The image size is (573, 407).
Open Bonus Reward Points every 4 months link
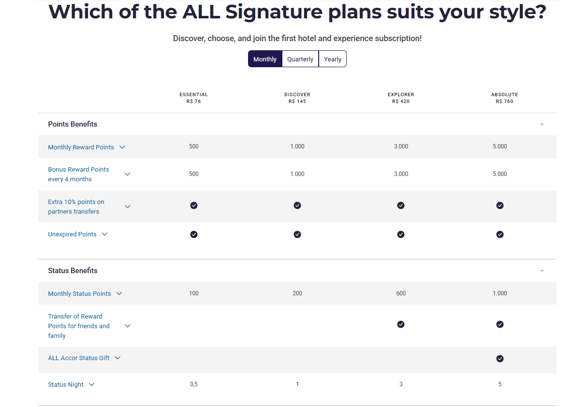click(x=78, y=174)
